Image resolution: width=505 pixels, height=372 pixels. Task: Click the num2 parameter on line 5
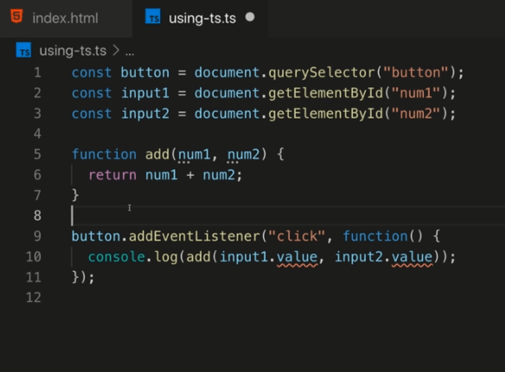(x=244, y=155)
